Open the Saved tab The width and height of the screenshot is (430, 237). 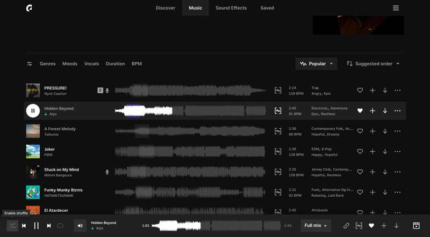[x=267, y=8]
